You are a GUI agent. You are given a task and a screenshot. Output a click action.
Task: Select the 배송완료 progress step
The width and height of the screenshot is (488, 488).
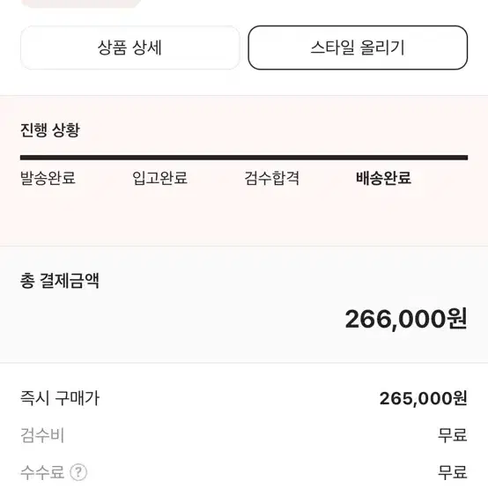(383, 178)
